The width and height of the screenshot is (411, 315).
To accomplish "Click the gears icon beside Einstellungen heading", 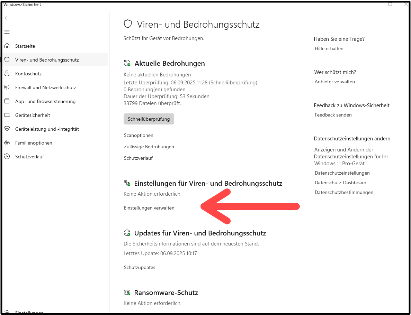I will 127,183.
